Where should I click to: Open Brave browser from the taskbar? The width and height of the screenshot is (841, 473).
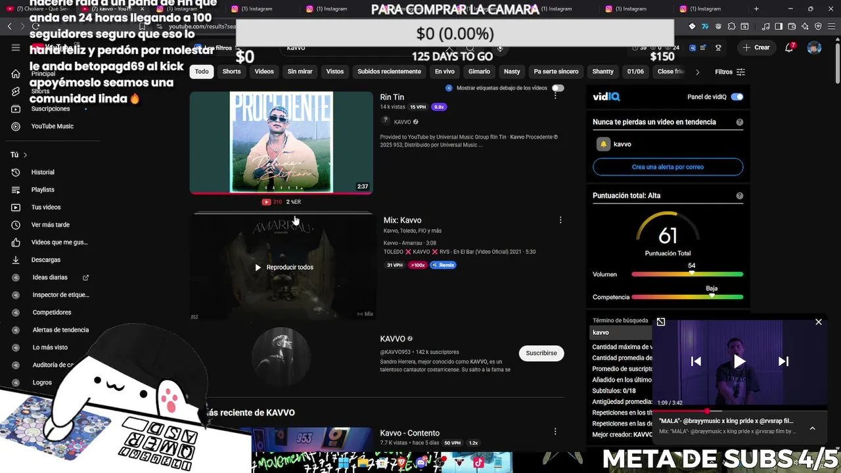click(401, 462)
